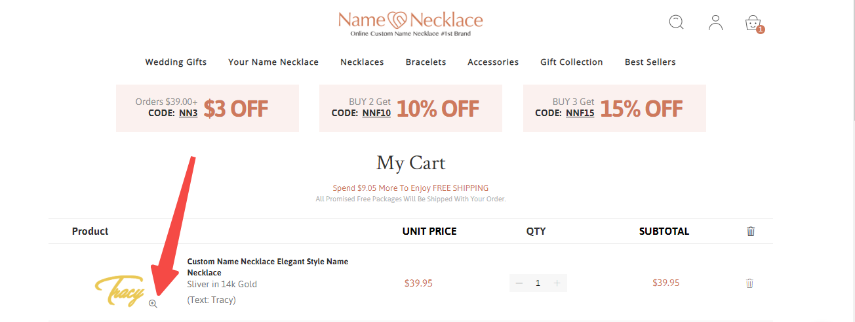Open the search magnifier icon

676,22
